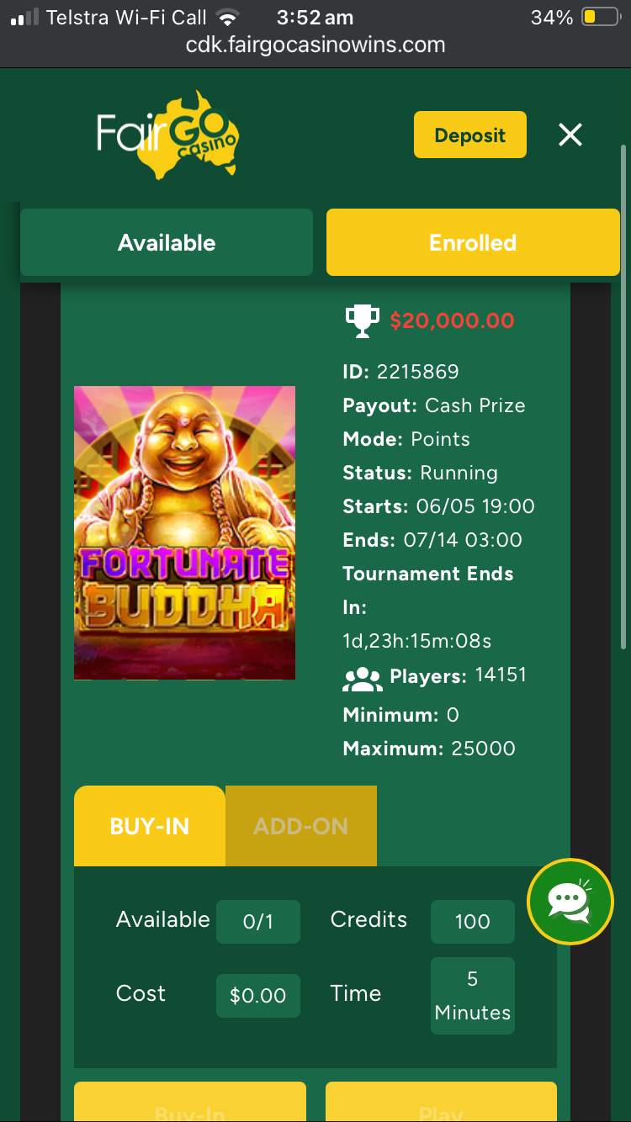Screen dimensions: 631x1122
Task: Click the Play button at bottom
Action: pyautogui.click(x=441, y=1102)
